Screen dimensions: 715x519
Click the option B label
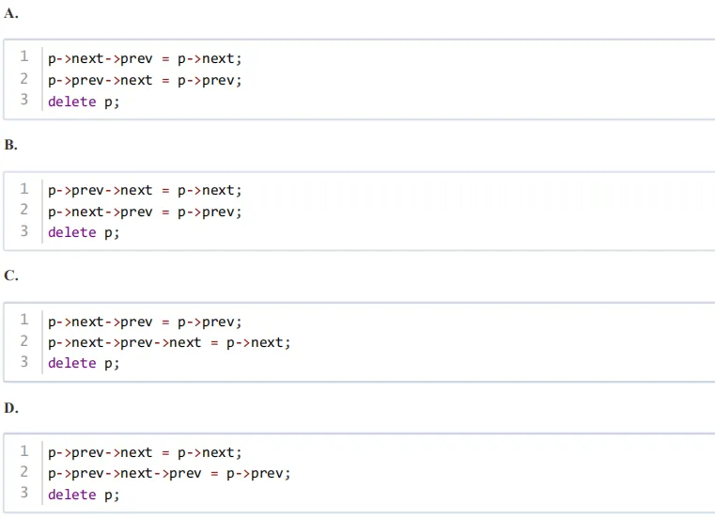click(x=11, y=146)
